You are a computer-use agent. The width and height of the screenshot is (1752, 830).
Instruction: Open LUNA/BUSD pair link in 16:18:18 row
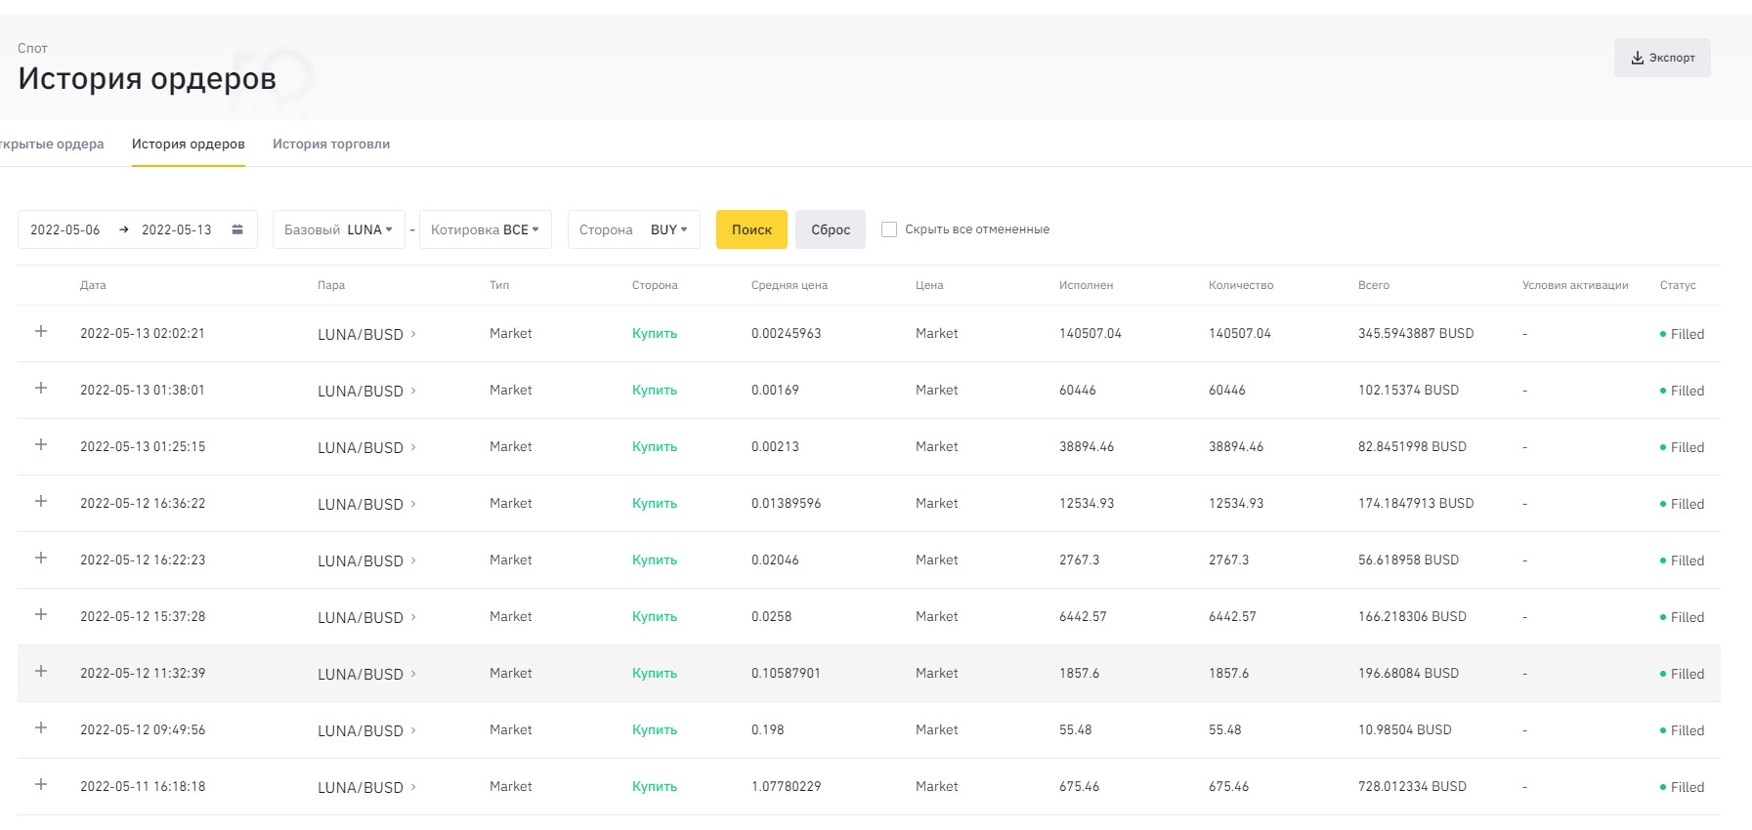pyautogui.click(x=366, y=787)
